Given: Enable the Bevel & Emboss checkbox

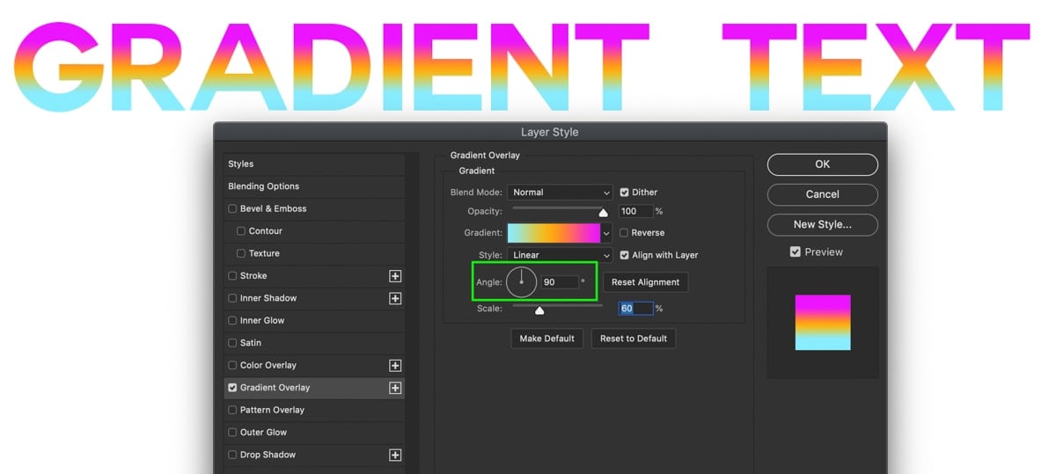Looking at the screenshot, I should click(232, 209).
